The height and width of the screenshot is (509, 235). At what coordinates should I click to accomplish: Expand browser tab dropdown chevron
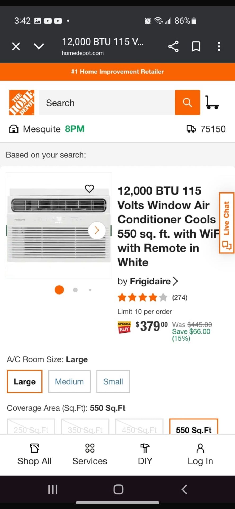point(39,47)
